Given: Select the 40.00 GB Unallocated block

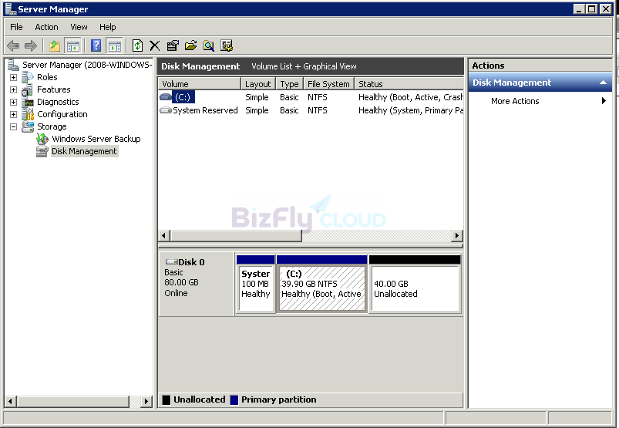Looking at the screenshot, I should pyautogui.click(x=415, y=285).
